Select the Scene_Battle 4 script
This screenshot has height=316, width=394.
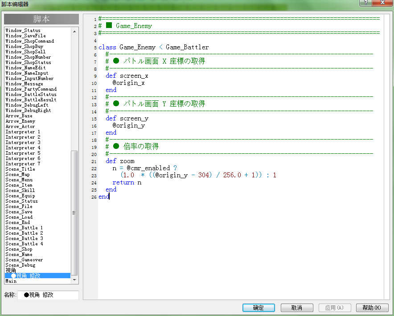[25, 244]
